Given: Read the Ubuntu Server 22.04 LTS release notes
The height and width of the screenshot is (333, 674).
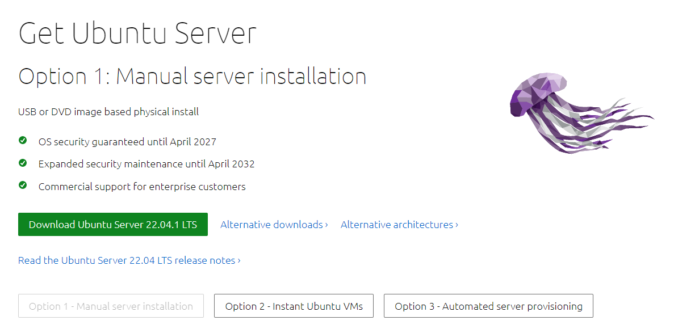Looking at the screenshot, I should 129,260.
